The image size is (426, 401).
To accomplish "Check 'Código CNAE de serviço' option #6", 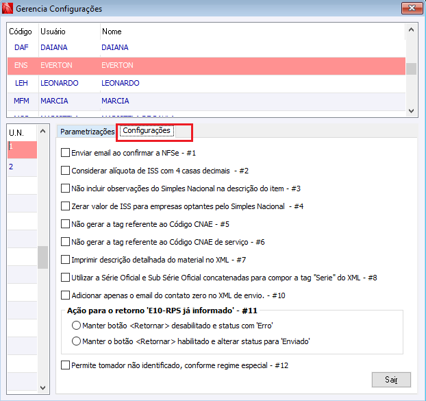I will (65, 242).
